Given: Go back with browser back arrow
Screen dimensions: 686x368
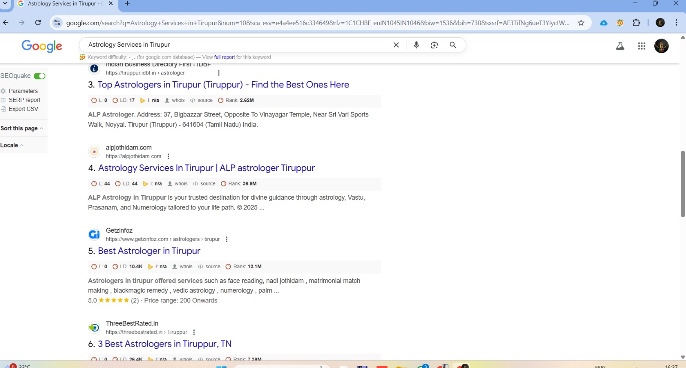Looking at the screenshot, I should (6, 23).
